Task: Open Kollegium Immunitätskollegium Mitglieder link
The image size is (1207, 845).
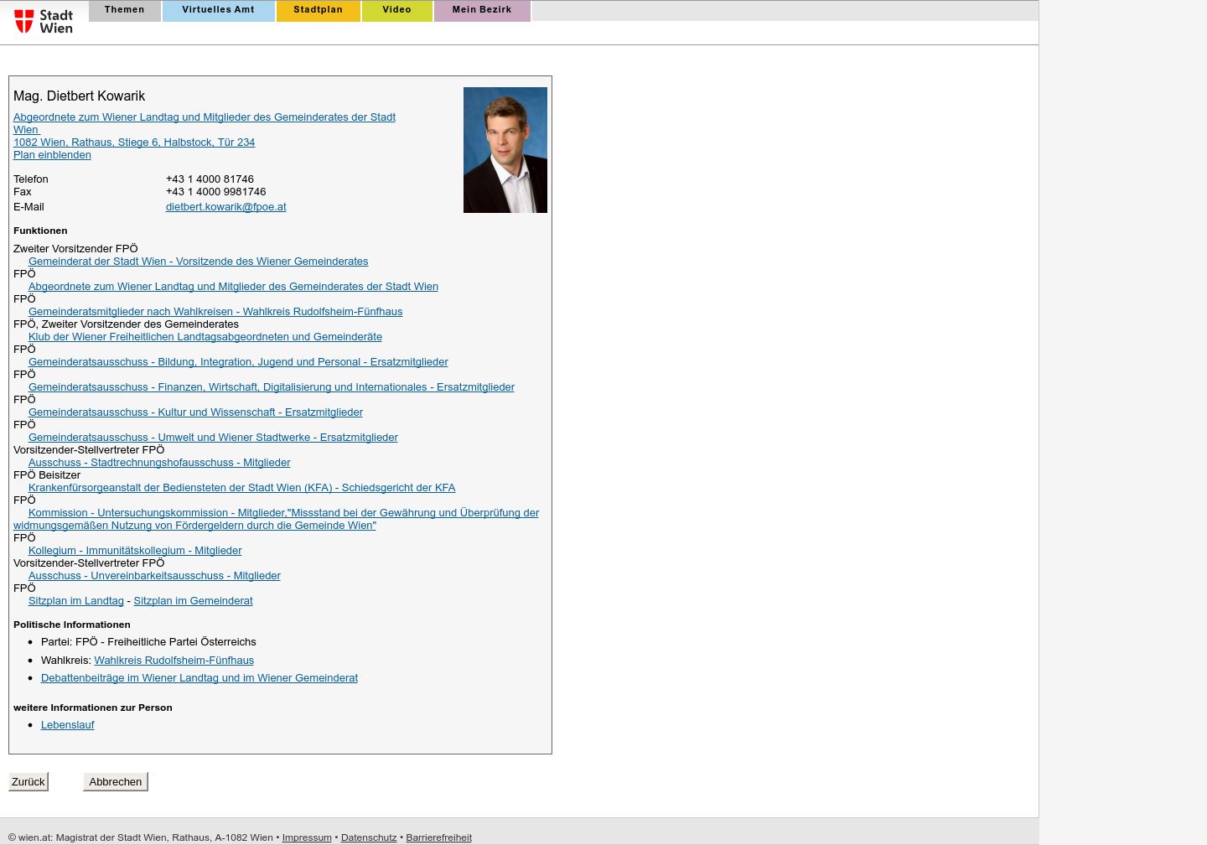Action: 135,551
